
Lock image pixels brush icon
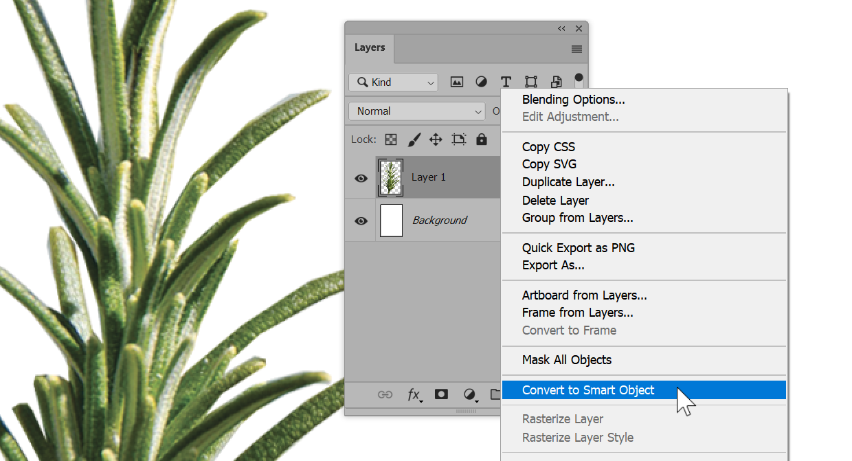[414, 139]
